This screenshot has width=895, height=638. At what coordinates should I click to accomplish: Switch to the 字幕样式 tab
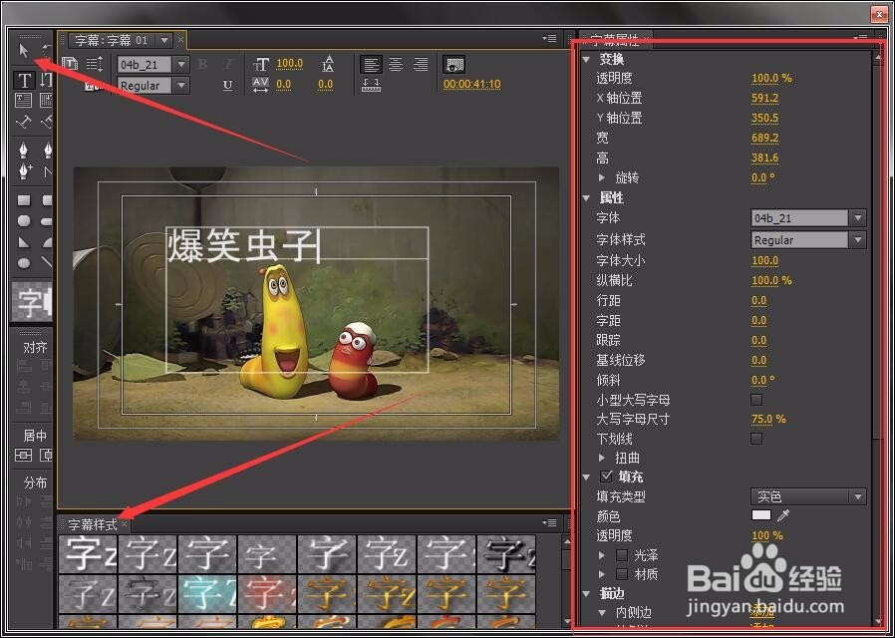(x=93, y=524)
